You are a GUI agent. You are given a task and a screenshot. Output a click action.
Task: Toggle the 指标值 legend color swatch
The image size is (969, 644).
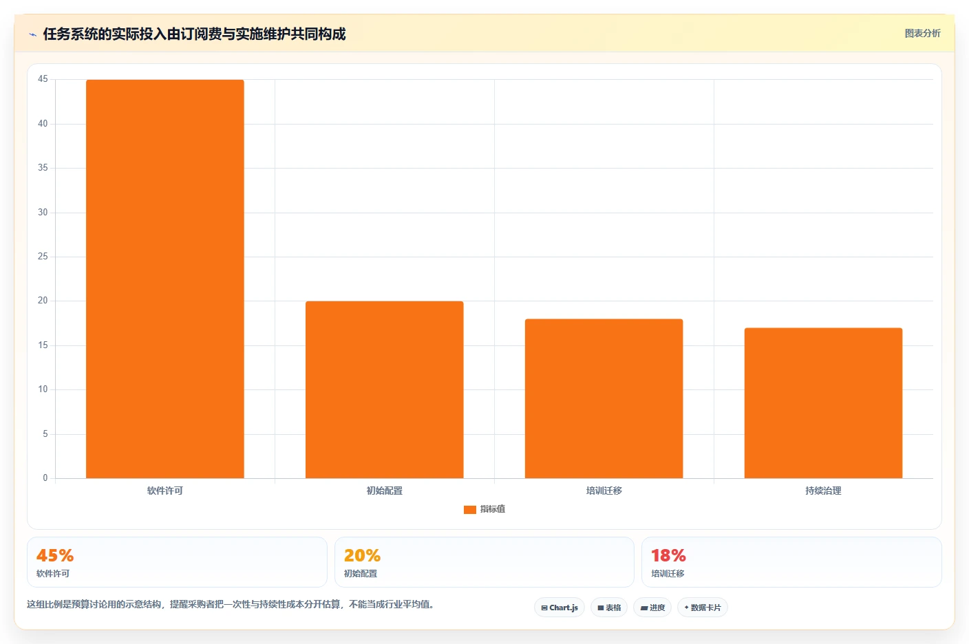click(x=470, y=510)
